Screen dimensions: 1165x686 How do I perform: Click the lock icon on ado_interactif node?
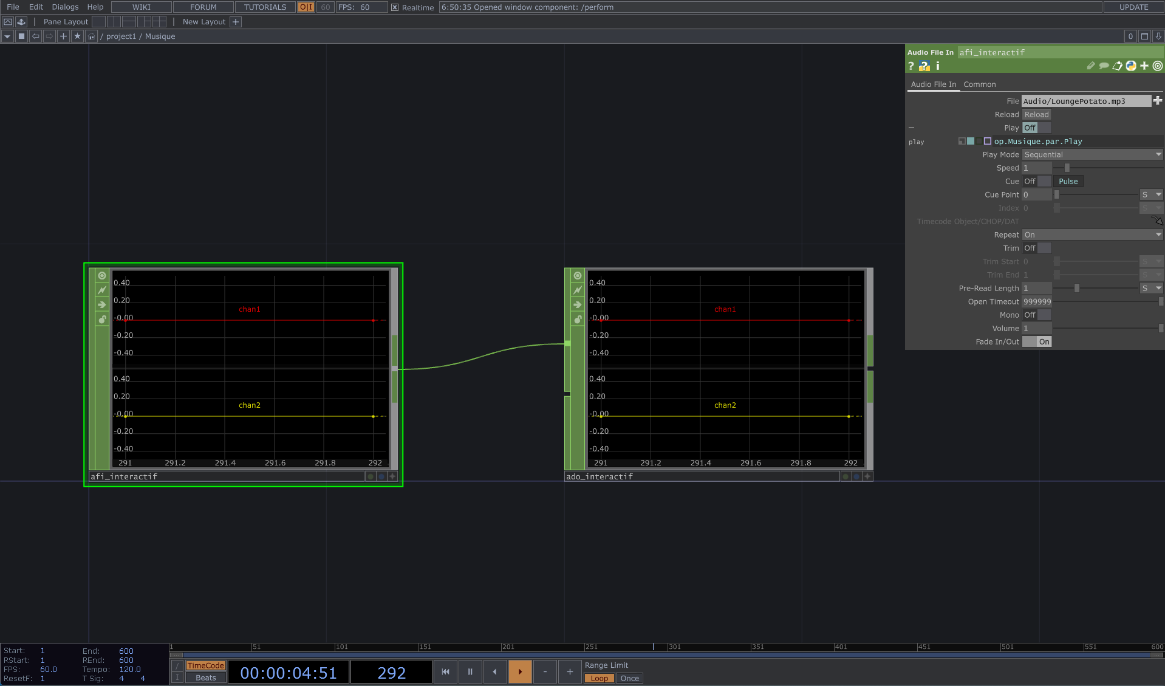click(x=578, y=320)
